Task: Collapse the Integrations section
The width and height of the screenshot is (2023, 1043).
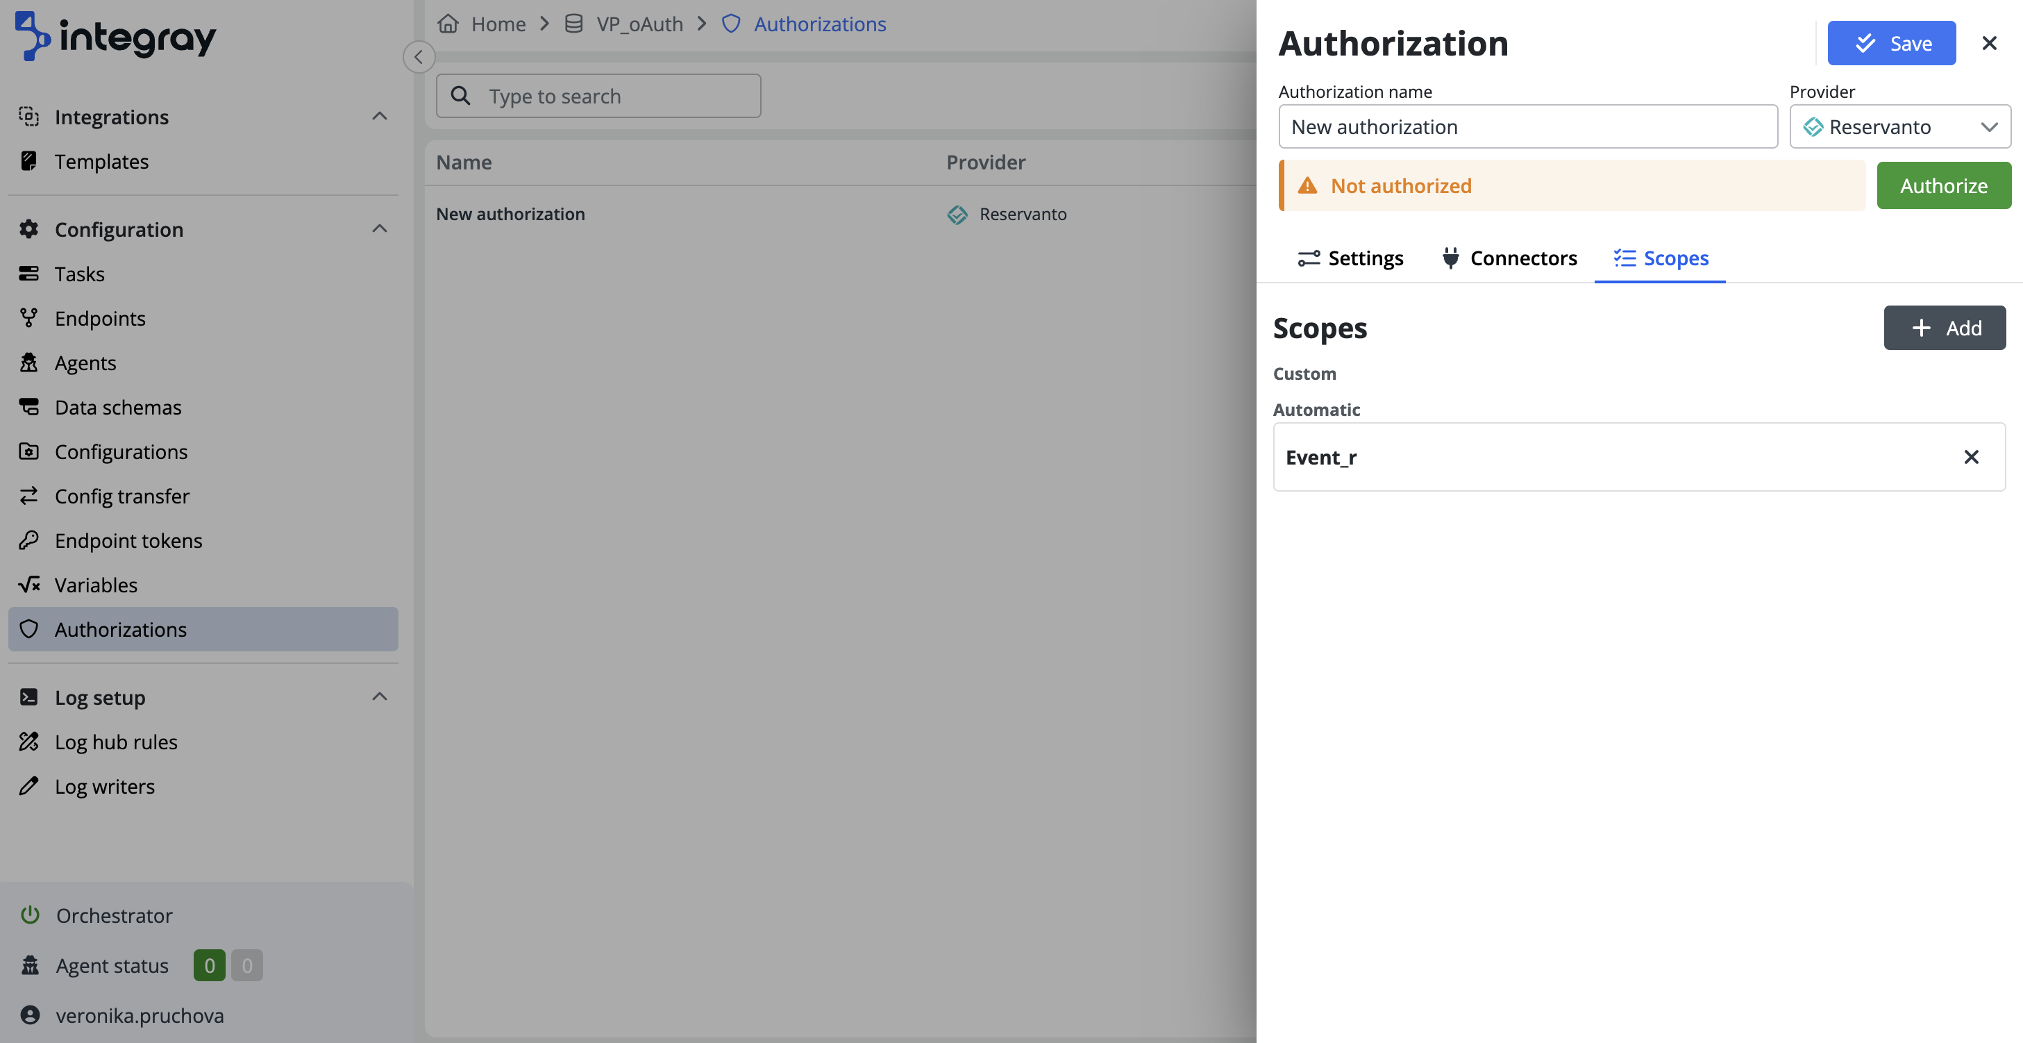Action: coord(379,117)
